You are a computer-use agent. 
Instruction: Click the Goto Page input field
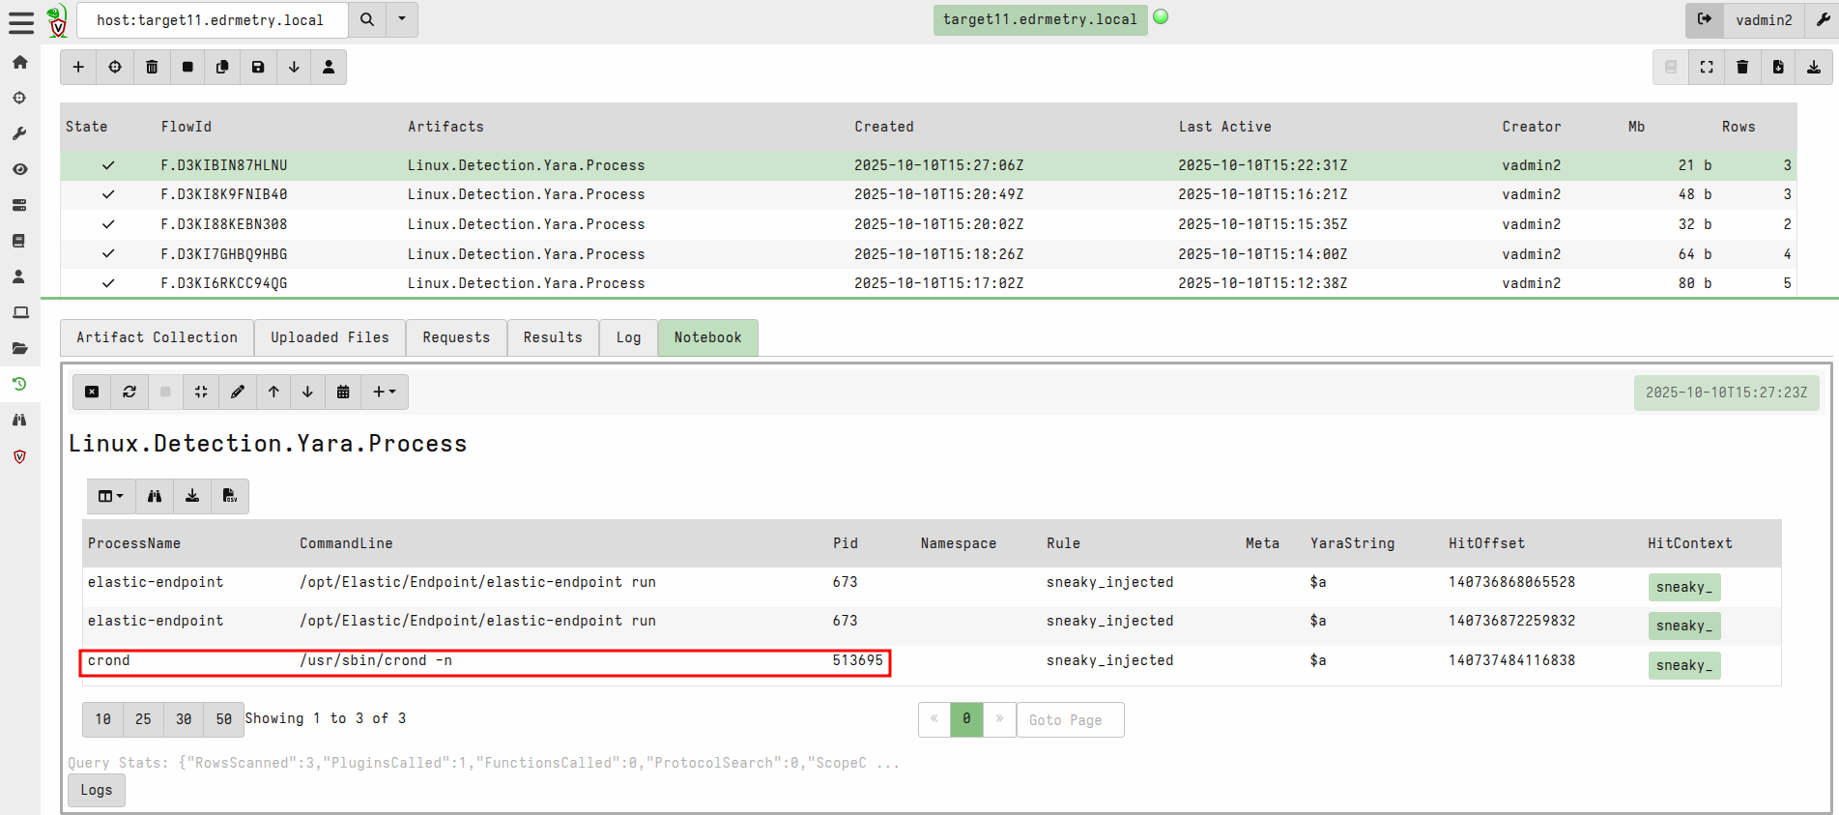(1070, 719)
